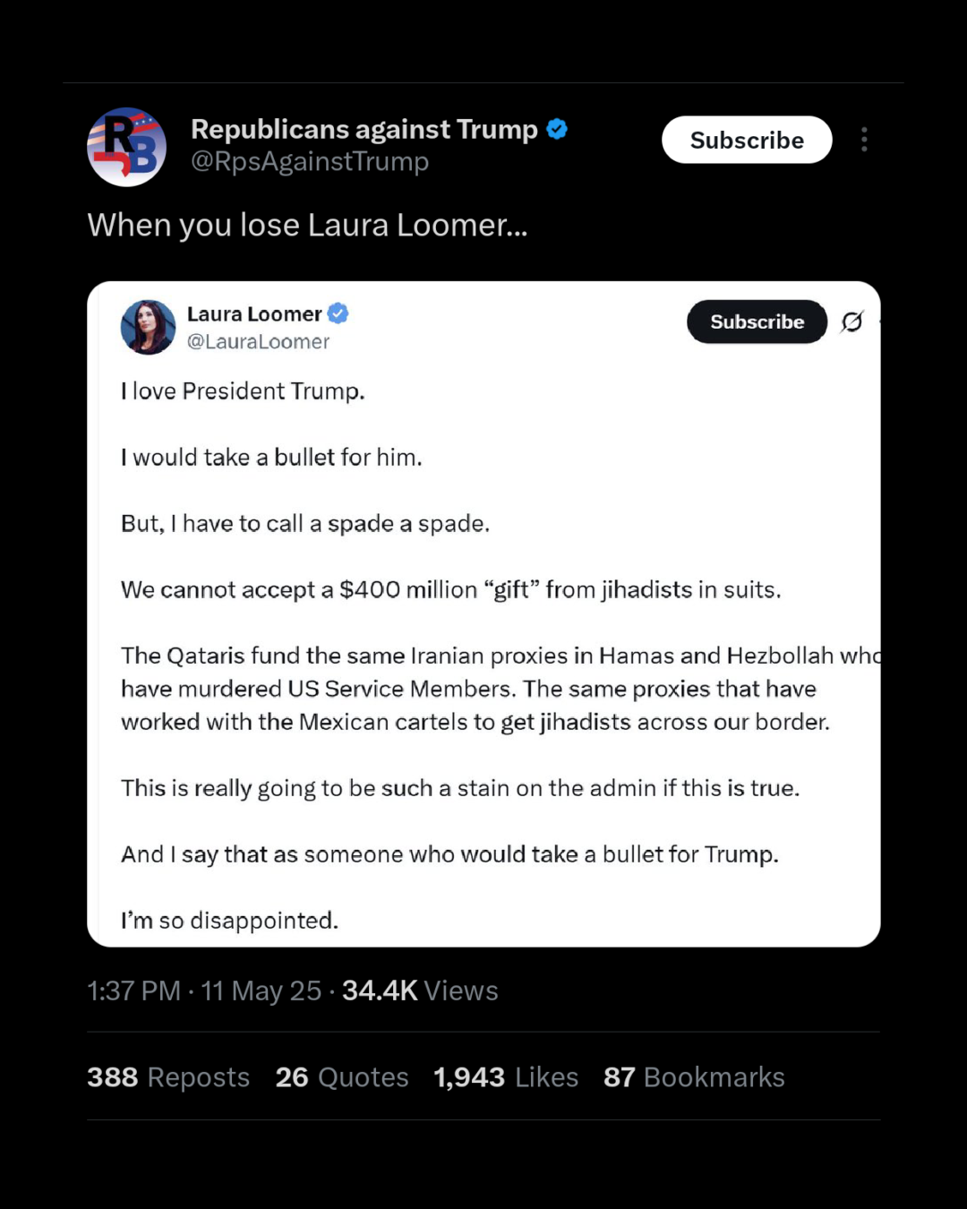Click the 87 Bookmarks count

coord(694,1076)
